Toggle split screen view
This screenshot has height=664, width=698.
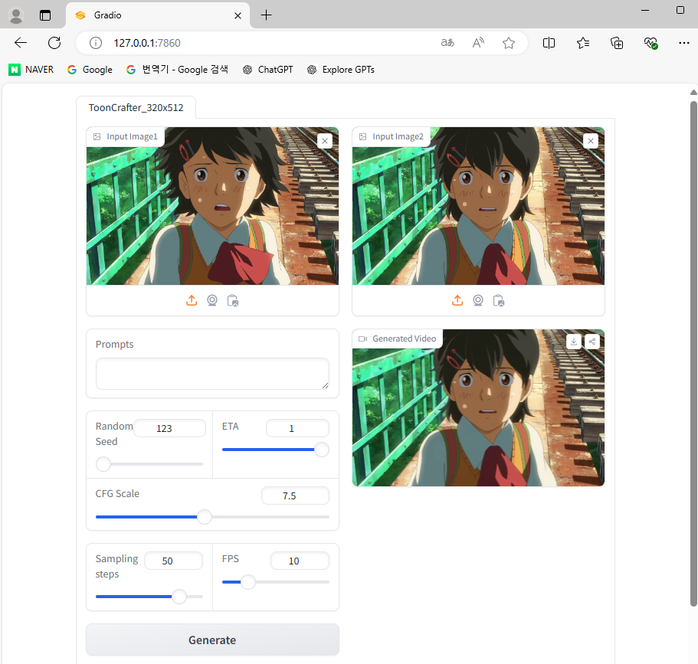[549, 43]
